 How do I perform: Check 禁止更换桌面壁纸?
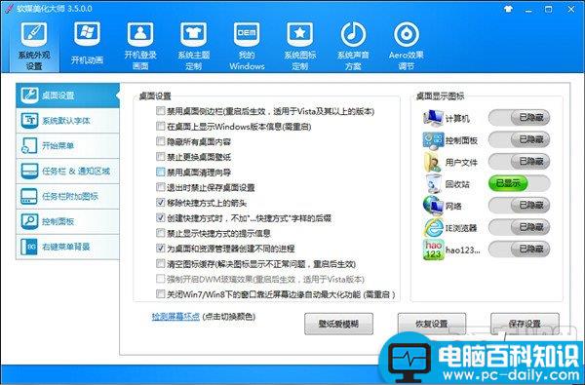click(161, 157)
